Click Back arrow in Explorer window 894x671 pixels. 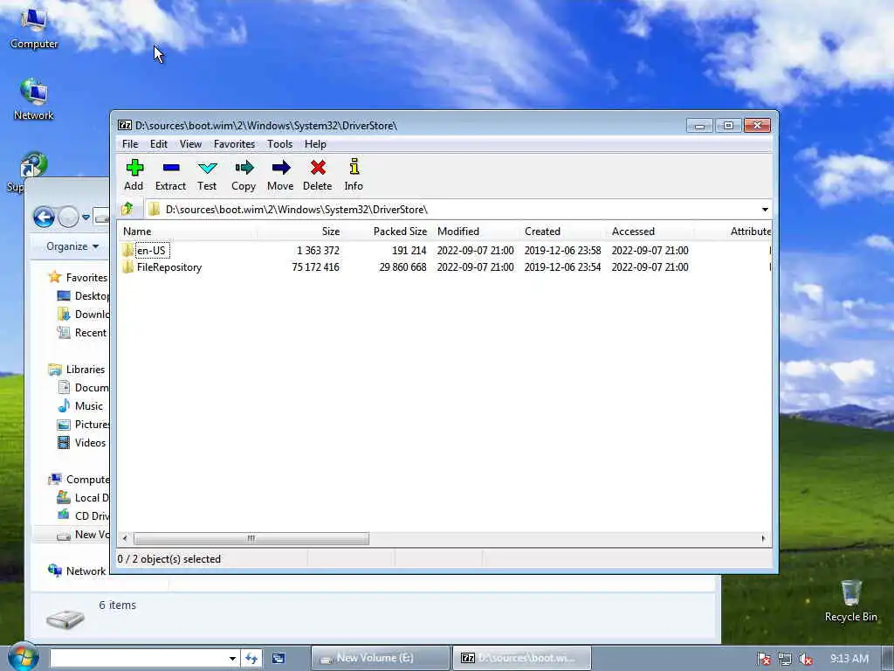click(44, 218)
